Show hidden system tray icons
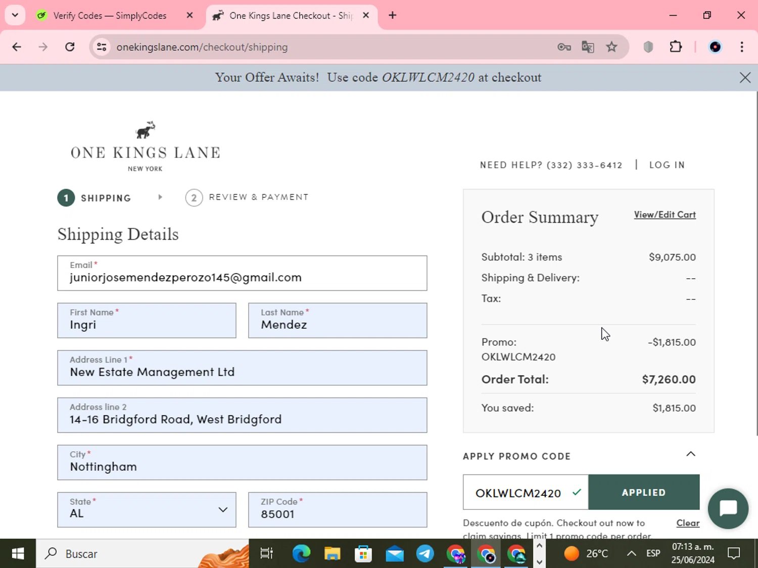Viewport: 758px width, 568px height. (631, 554)
